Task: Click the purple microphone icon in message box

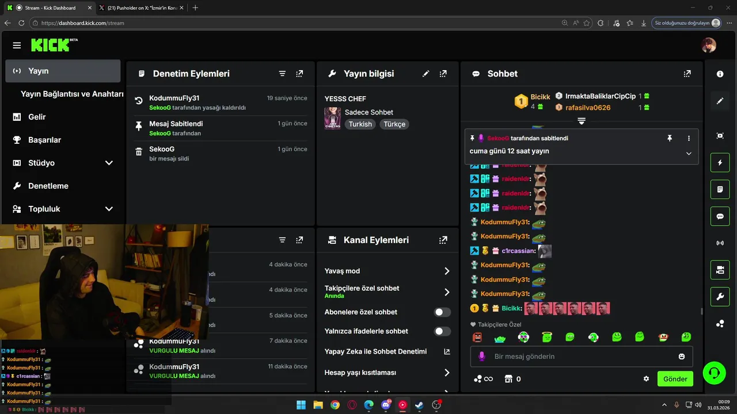Action: coord(482,356)
